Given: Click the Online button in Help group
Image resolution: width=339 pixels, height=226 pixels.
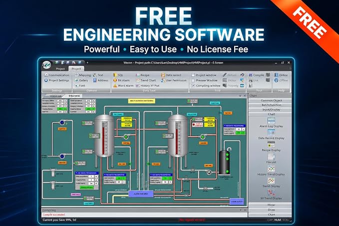Looking at the screenshot, I should pyautogui.click(x=281, y=75).
